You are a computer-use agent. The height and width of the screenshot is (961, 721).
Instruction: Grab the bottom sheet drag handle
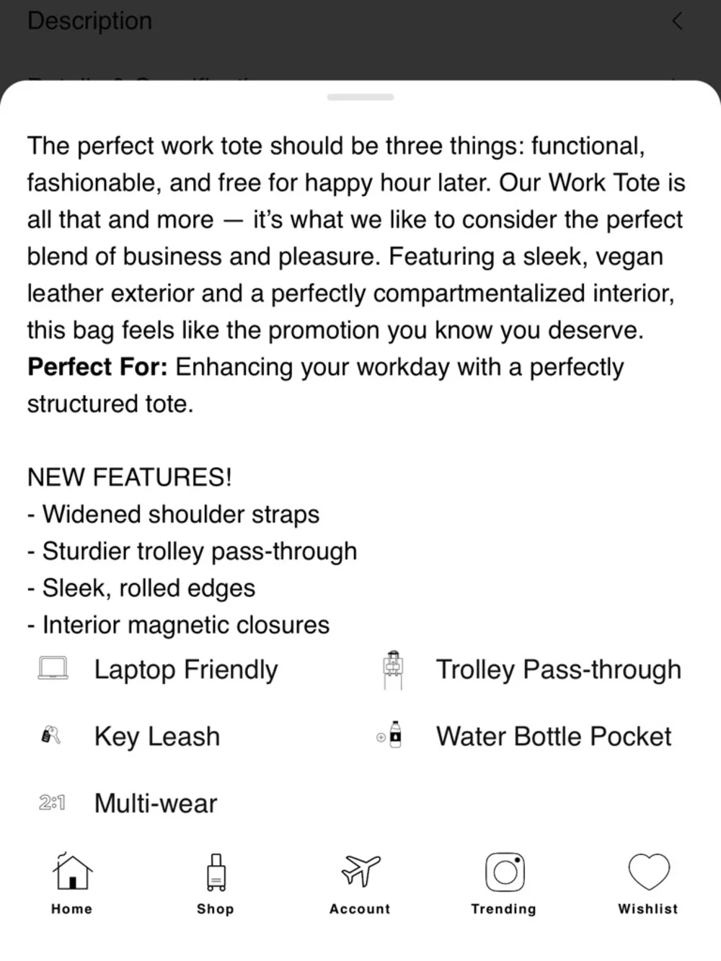pyautogui.click(x=360, y=97)
